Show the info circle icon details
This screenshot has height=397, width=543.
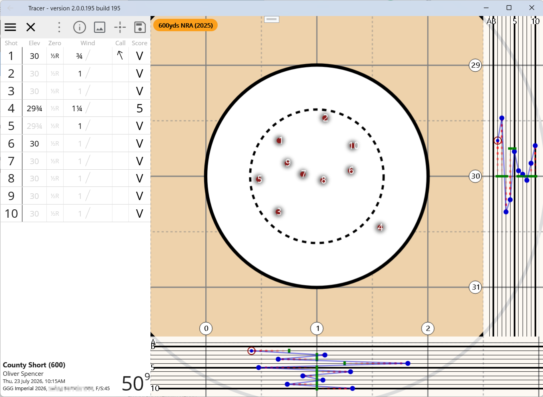pyautogui.click(x=80, y=27)
